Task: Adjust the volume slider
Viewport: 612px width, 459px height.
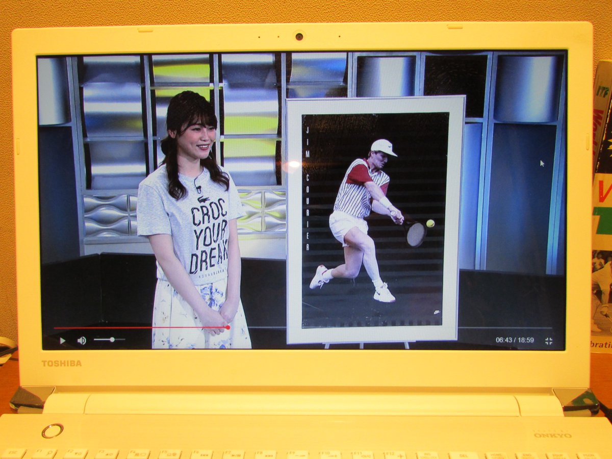Action: tap(109, 340)
